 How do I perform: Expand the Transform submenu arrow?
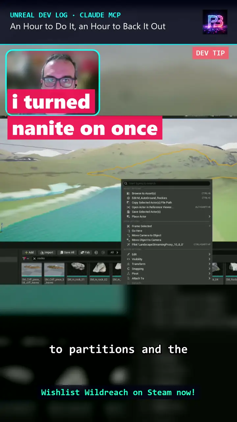(209, 264)
